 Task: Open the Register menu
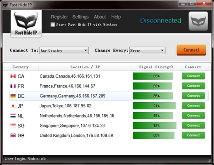59,17
